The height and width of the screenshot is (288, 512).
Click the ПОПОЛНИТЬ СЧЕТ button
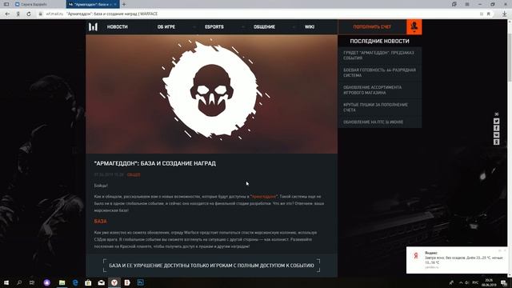372,26
